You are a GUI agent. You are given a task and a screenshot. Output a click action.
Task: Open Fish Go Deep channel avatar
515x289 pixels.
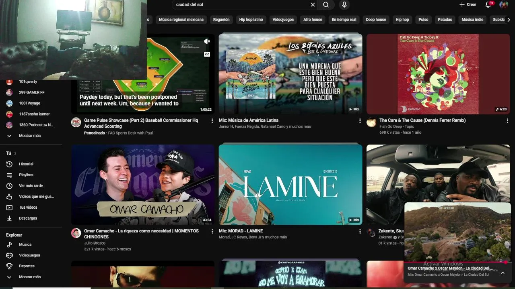[371, 122]
